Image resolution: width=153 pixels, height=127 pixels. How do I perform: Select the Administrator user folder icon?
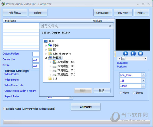coord(50,54)
